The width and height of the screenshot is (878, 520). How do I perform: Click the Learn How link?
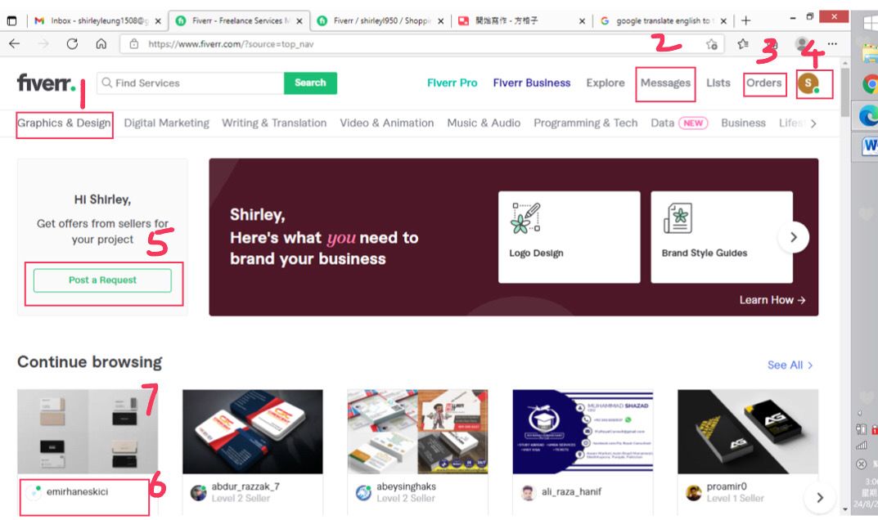pyautogui.click(x=772, y=300)
